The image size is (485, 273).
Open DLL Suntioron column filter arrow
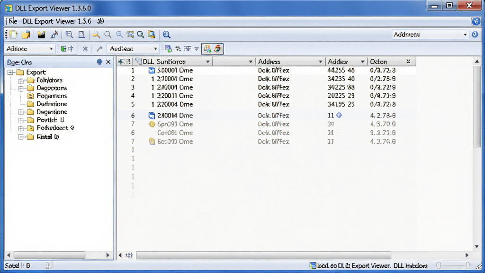tap(208, 62)
